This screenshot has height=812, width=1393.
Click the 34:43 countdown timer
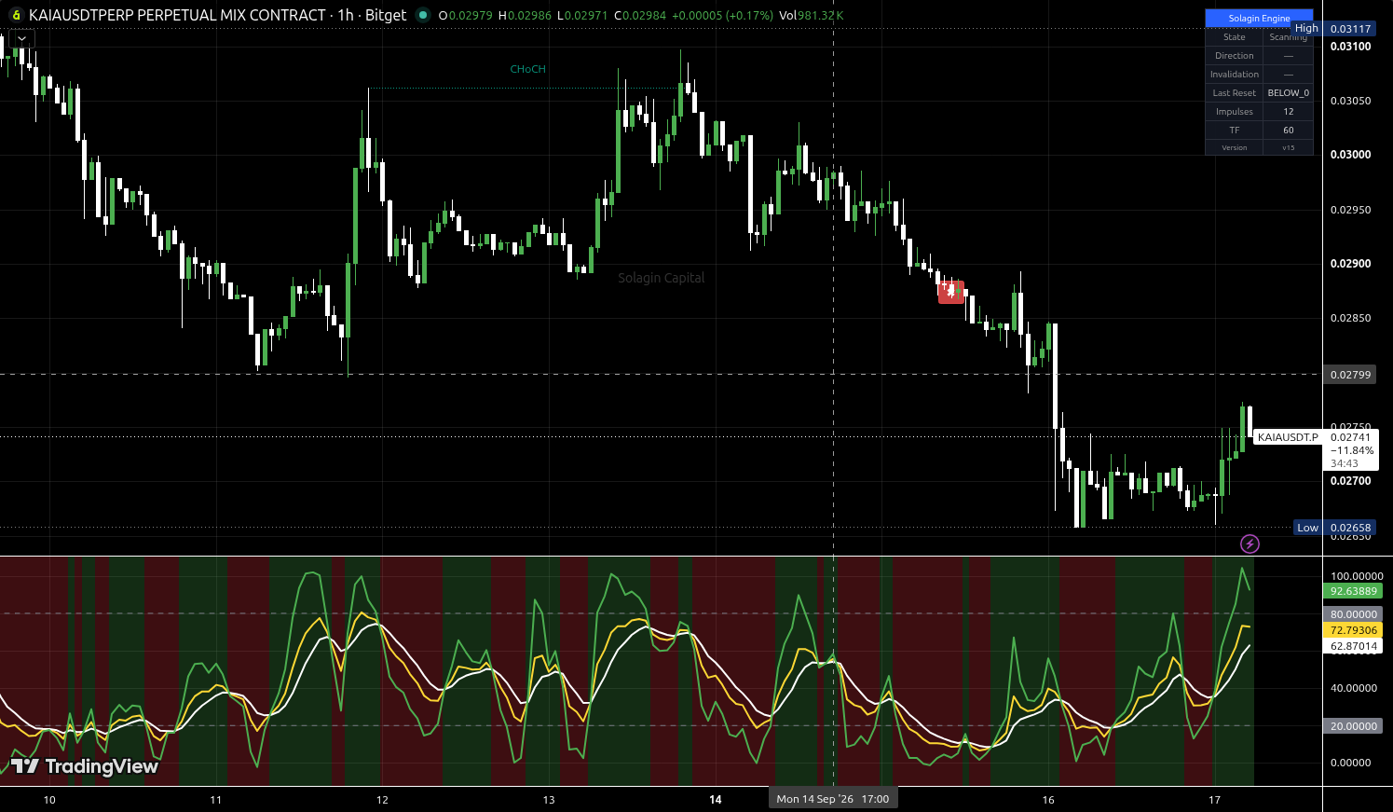tap(1345, 463)
